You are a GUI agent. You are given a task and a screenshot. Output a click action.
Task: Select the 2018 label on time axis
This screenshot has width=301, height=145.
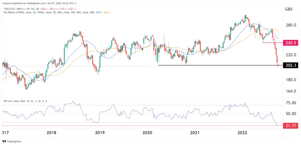[x=51, y=133]
